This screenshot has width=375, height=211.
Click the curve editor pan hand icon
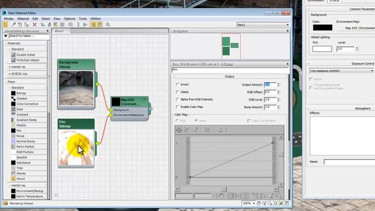click(x=221, y=196)
